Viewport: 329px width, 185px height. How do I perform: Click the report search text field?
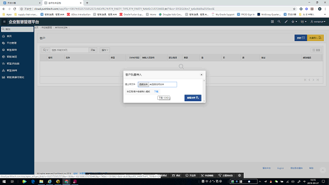[69, 50]
